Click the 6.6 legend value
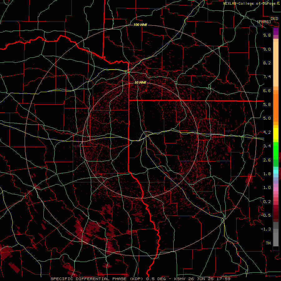This screenshot has height=281, width=281. [x=267, y=91]
